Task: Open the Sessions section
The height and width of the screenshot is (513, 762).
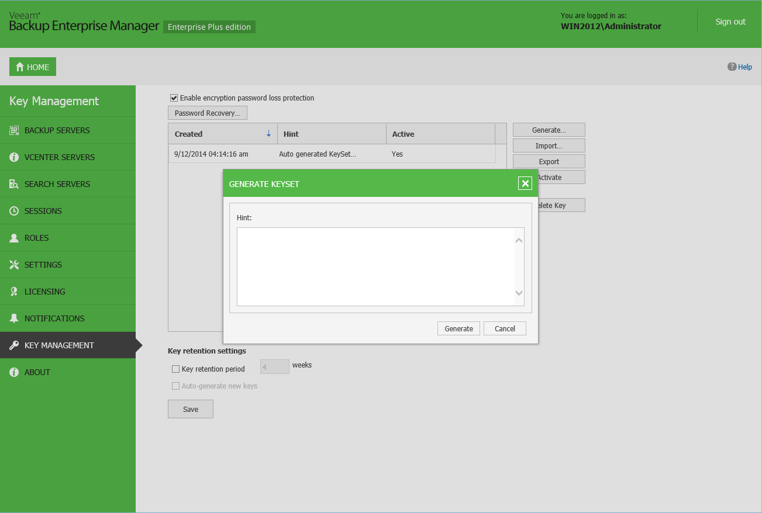Action: tap(68, 211)
